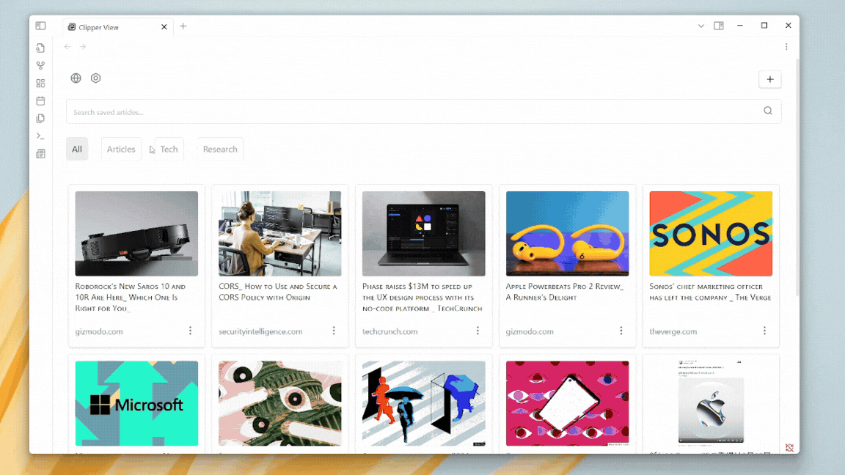Open the command palette terminal icon

40,136
